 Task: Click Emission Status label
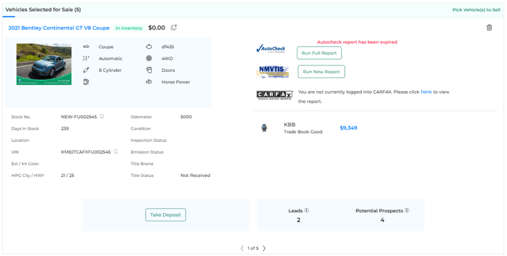click(147, 152)
